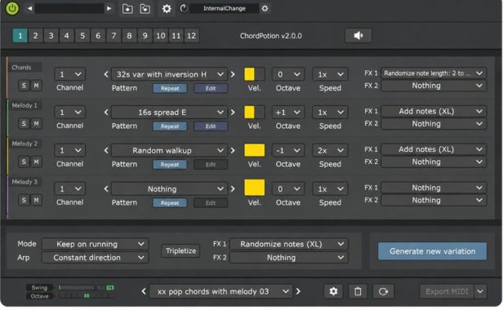
Task: Select slot tab 12
Action: coord(192,36)
